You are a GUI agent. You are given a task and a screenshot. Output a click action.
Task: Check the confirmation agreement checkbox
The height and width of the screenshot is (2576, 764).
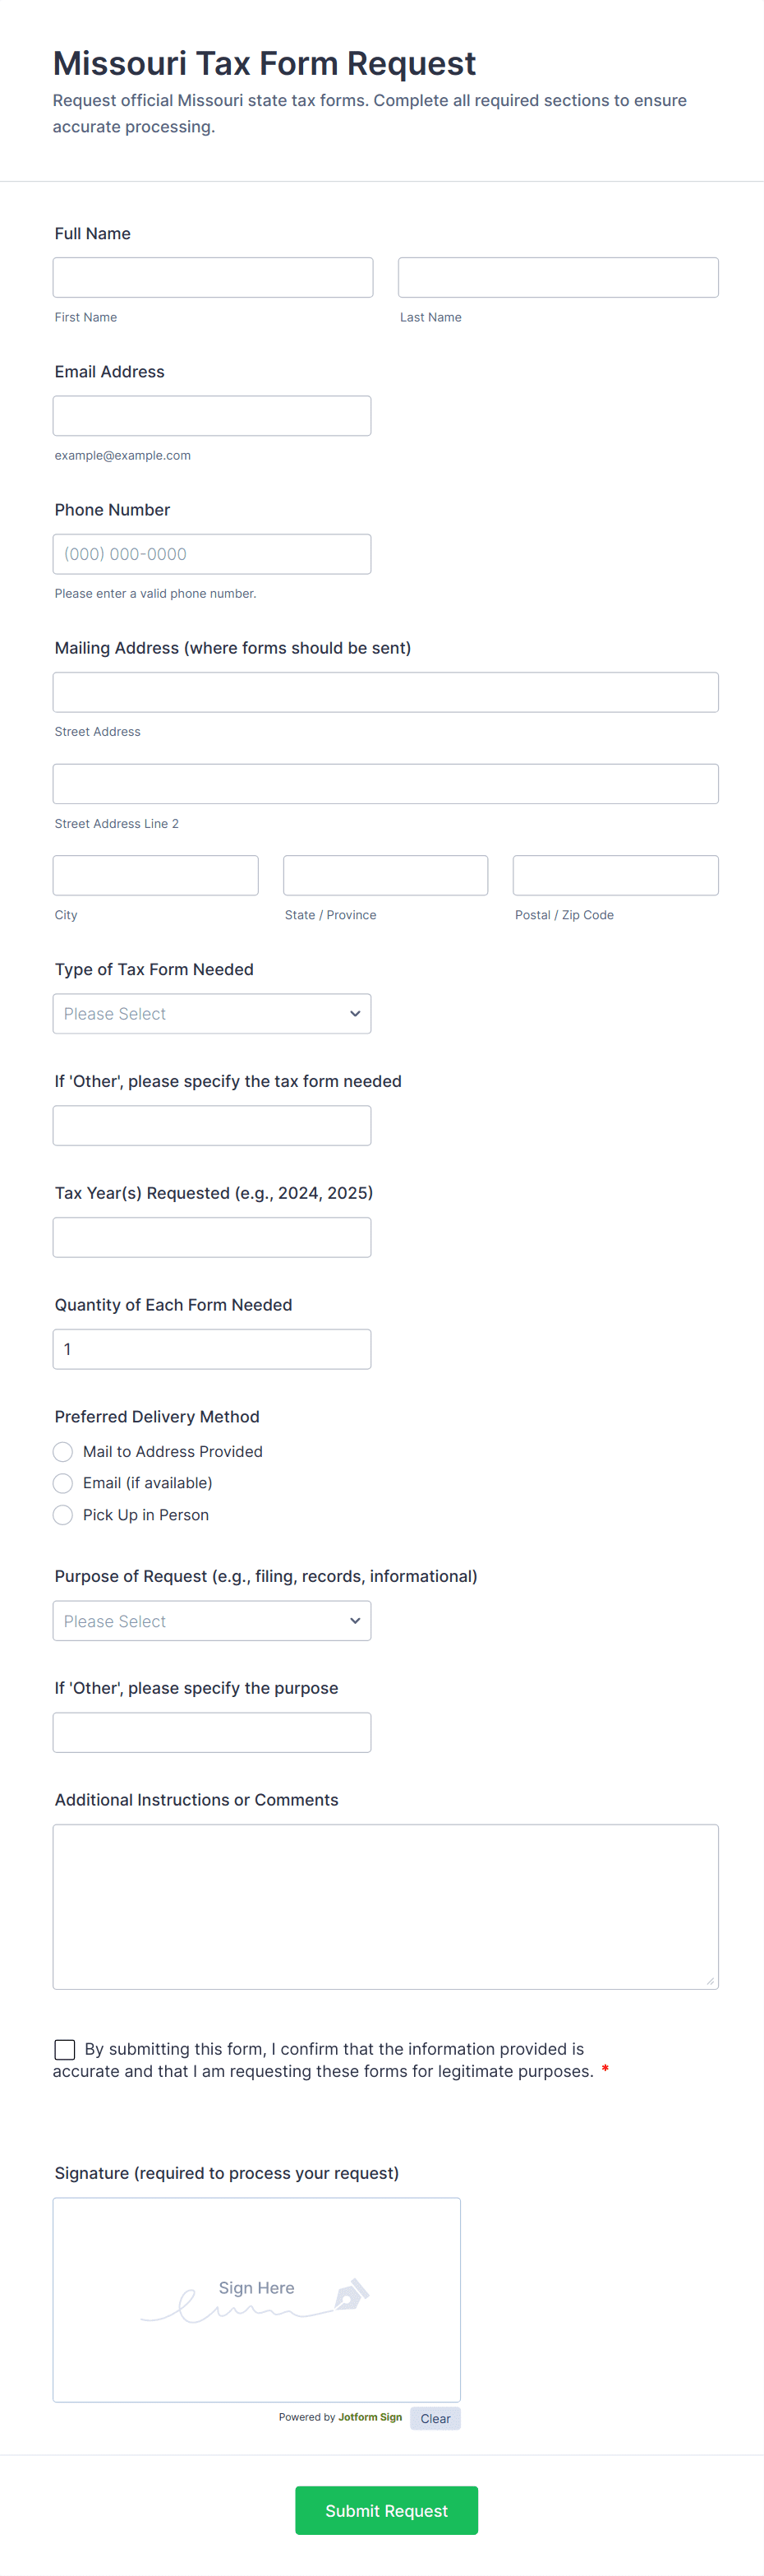[x=65, y=2049]
